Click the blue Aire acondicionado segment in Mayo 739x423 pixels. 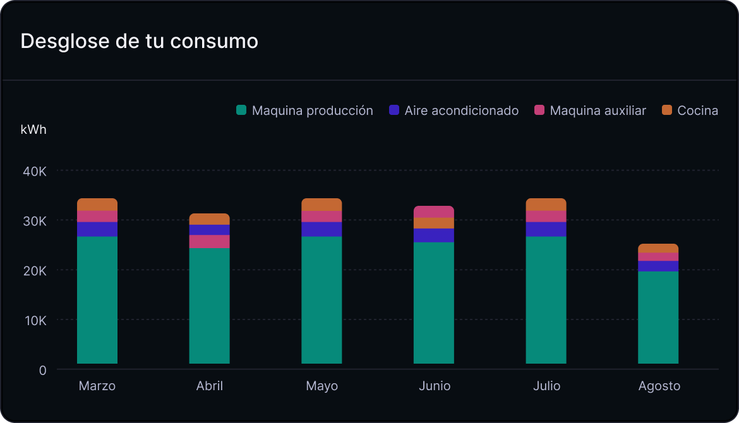[321, 229]
